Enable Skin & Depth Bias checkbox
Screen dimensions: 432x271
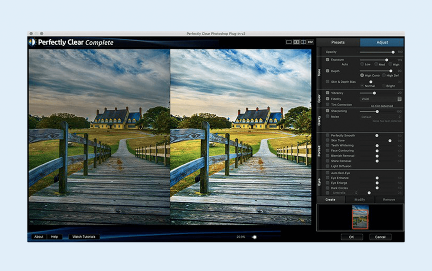coord(327,81)
